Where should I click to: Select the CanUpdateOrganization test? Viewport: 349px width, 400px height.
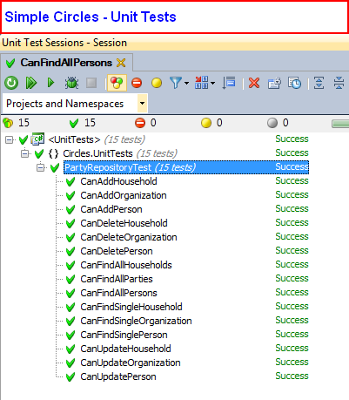[131, 363]
